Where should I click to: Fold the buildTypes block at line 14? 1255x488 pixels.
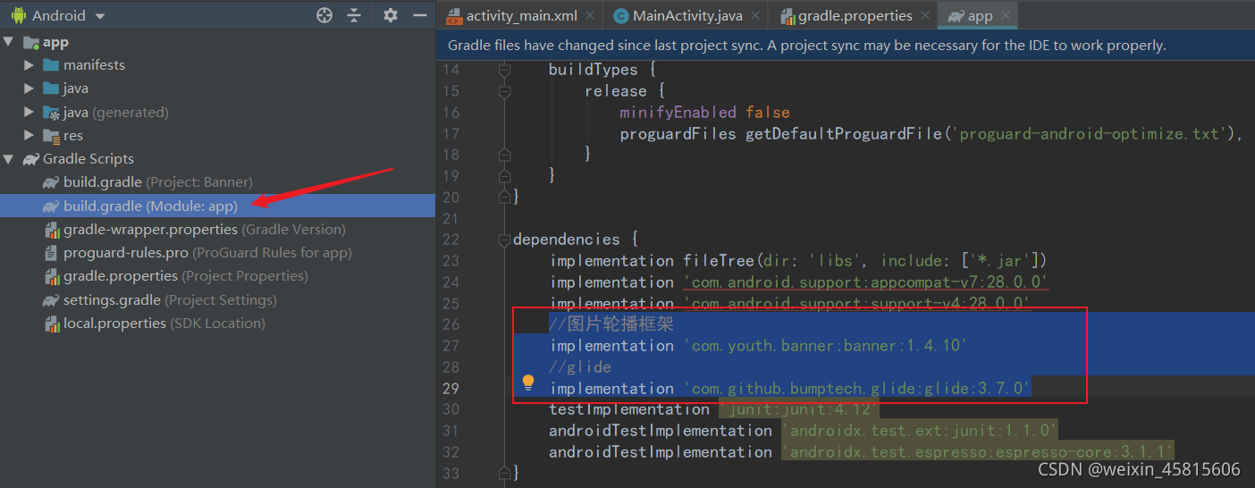[505, 69]
